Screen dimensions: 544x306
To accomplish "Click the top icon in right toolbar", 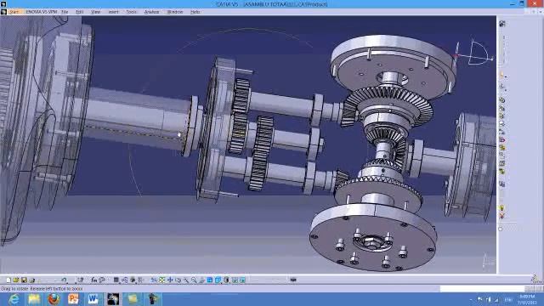I will 502,24.
